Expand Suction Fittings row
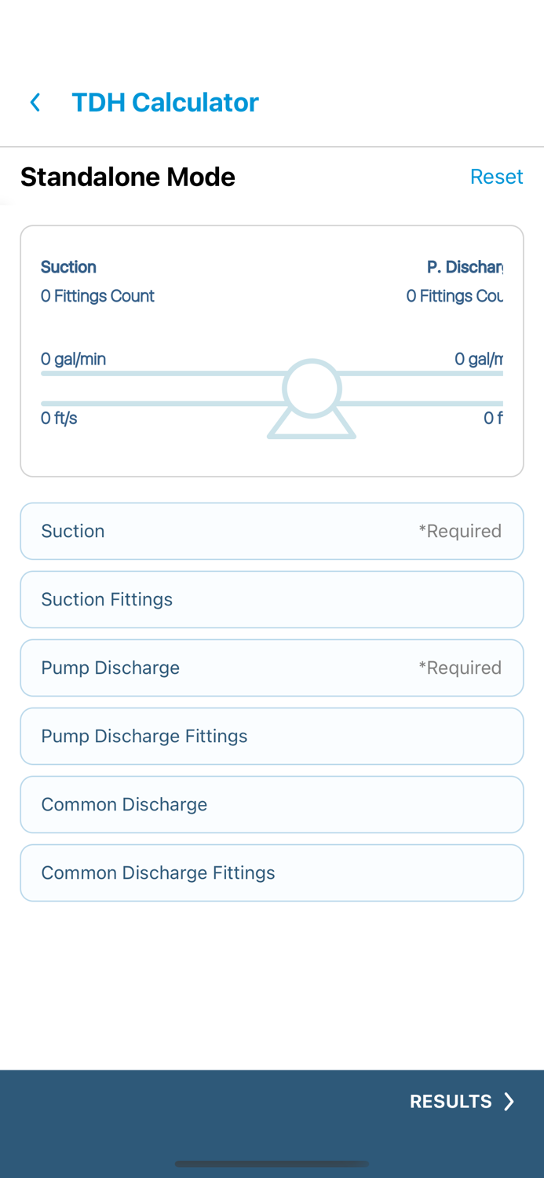Screen dimensions: 544x1178 272,599
